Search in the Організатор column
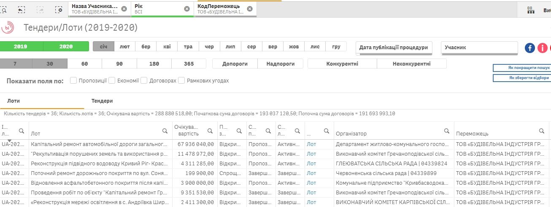 (x=446, y=131)
